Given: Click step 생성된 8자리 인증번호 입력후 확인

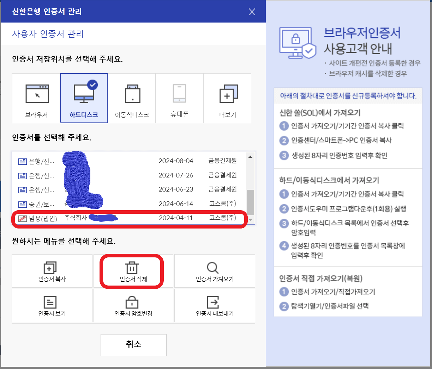Looking at the screenshot, I should (339, 155).
